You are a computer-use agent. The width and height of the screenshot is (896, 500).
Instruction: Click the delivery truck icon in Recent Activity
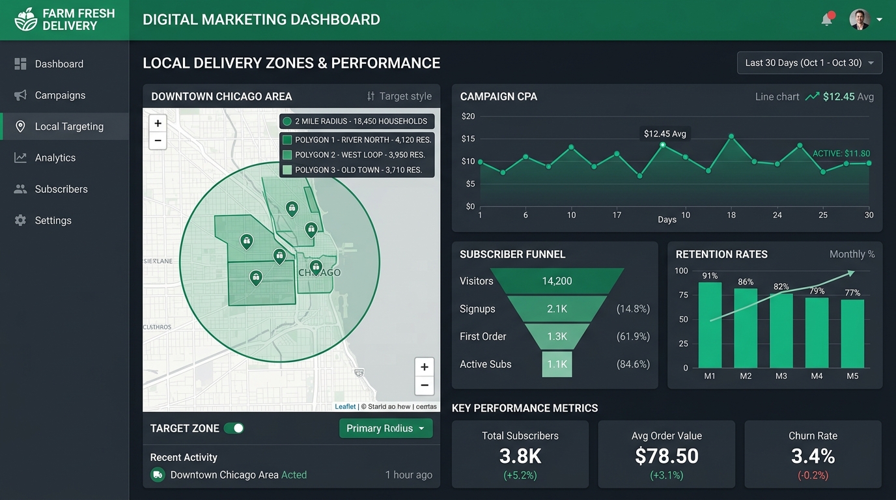pos(158,475)
